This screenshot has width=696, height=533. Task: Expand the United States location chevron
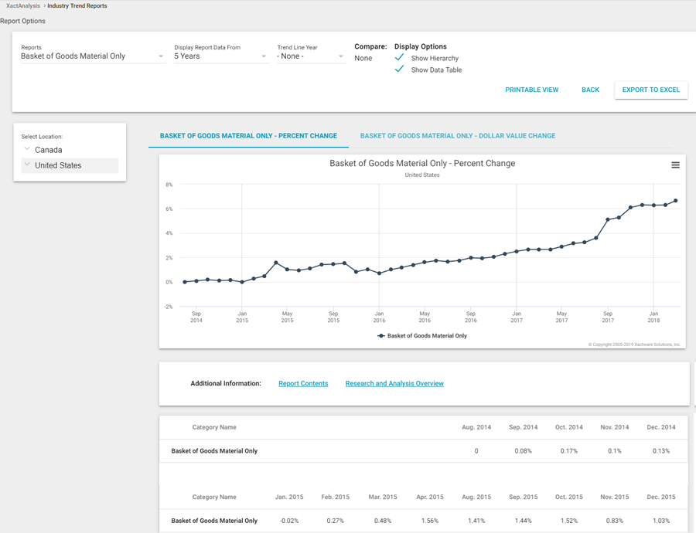coord(27,165)
